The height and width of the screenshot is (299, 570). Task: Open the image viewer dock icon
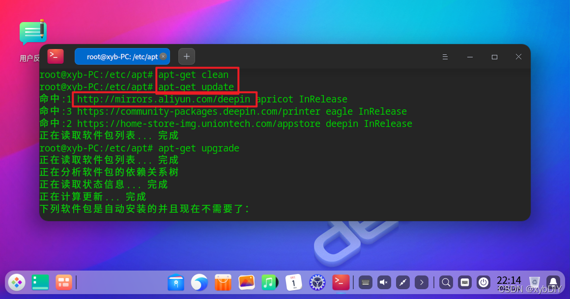tap(247, 283)
